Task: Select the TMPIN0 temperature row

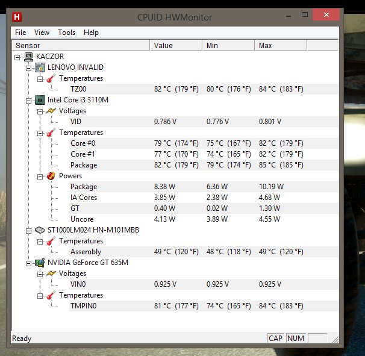Action: [x=204, y=306]
